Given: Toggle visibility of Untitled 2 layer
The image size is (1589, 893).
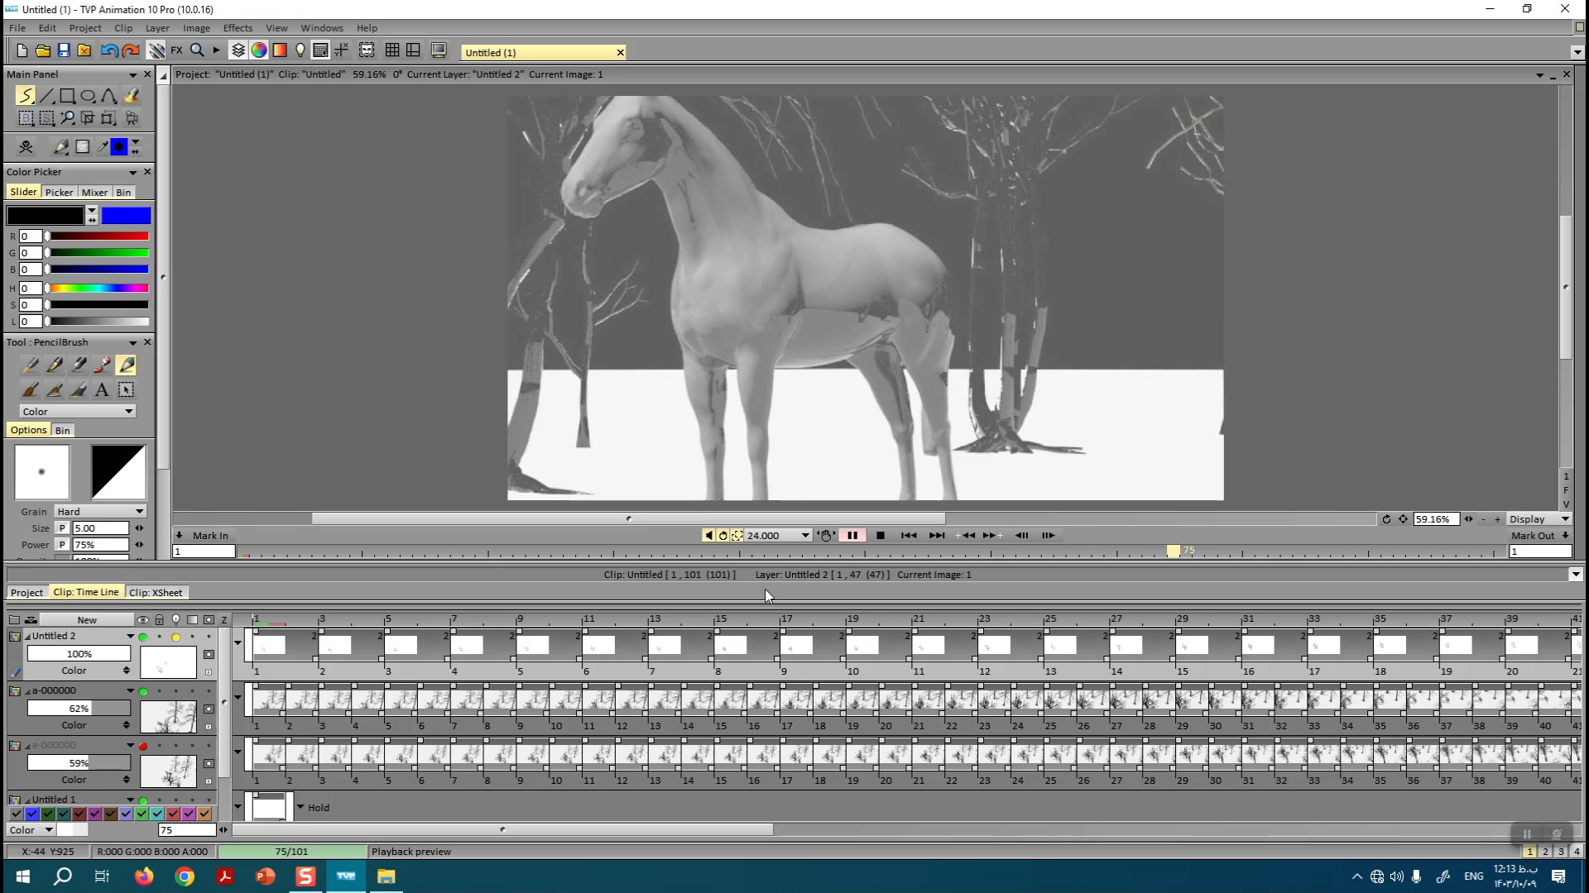Looking at the screenshot, I should [143, 637].
